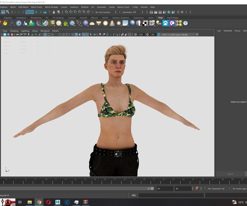
Task: Toggle the use all lights bulb button
Action: coord(91,34)
